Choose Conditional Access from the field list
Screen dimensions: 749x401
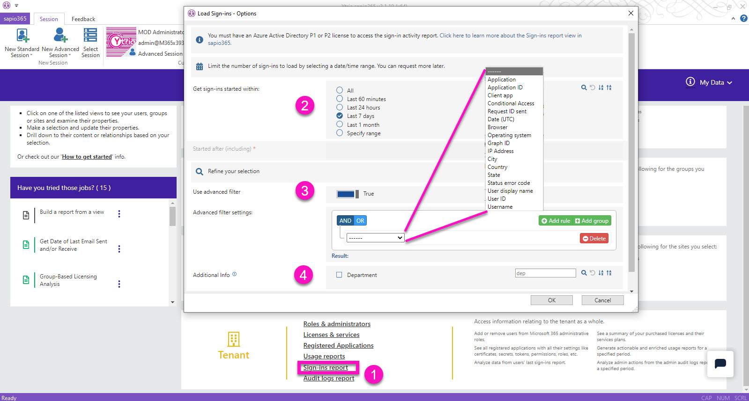pyautogui.click(x=511, y=103)
